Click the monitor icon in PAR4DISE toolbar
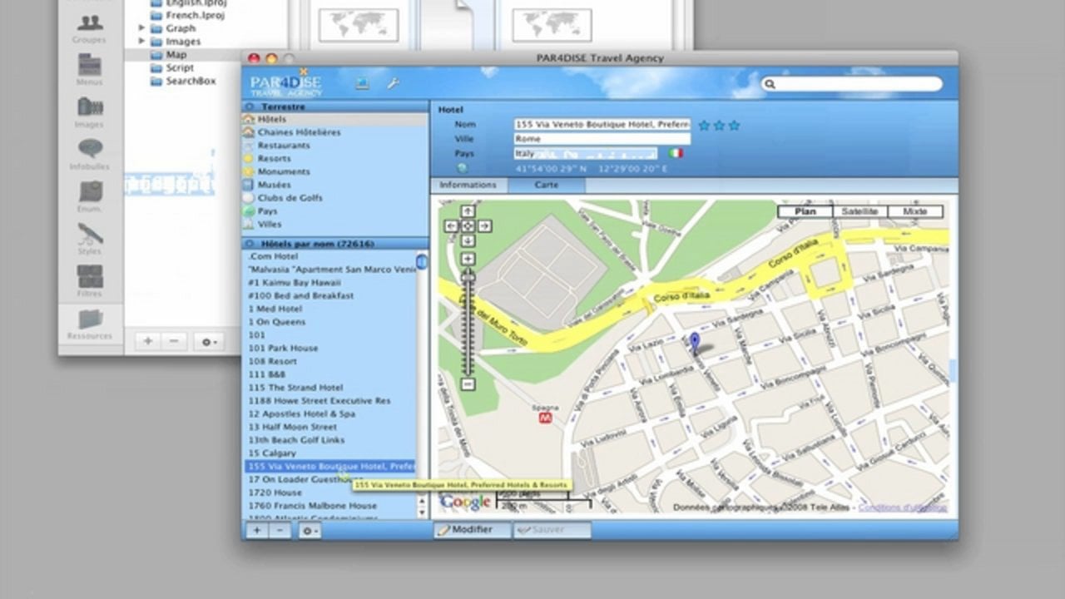This screenshot has width=1065, height=599. coord(362,83)
